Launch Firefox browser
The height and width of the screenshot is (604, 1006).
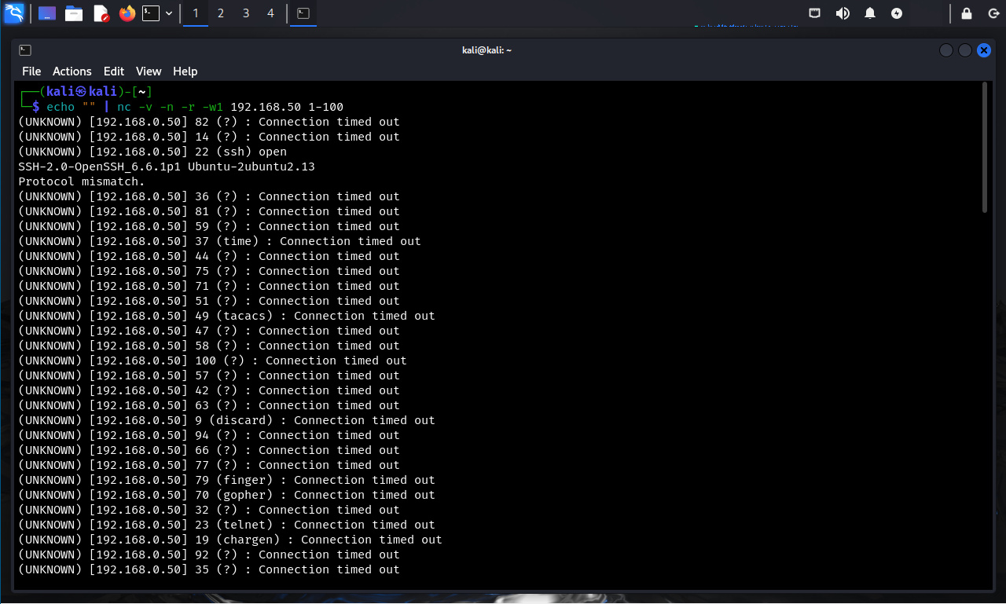pyautogui.click(x=127, y=13)
